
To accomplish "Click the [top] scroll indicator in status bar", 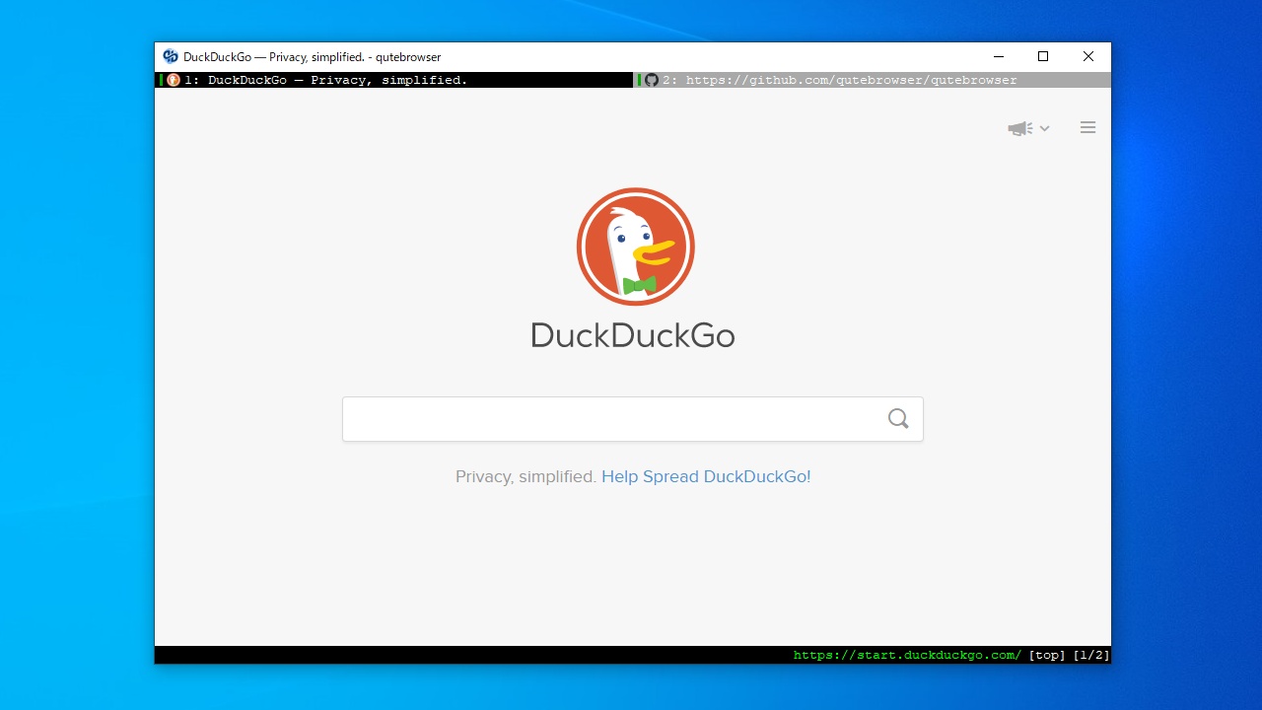I will (x=1047, y=655).
